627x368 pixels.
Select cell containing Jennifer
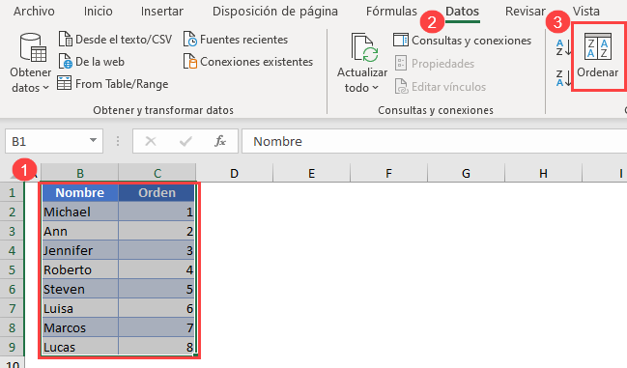(80, 250)
